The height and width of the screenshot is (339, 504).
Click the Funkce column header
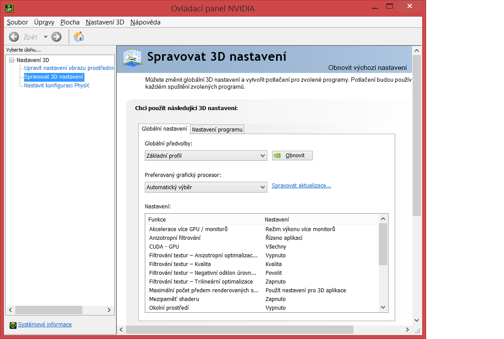pos(204,220)
